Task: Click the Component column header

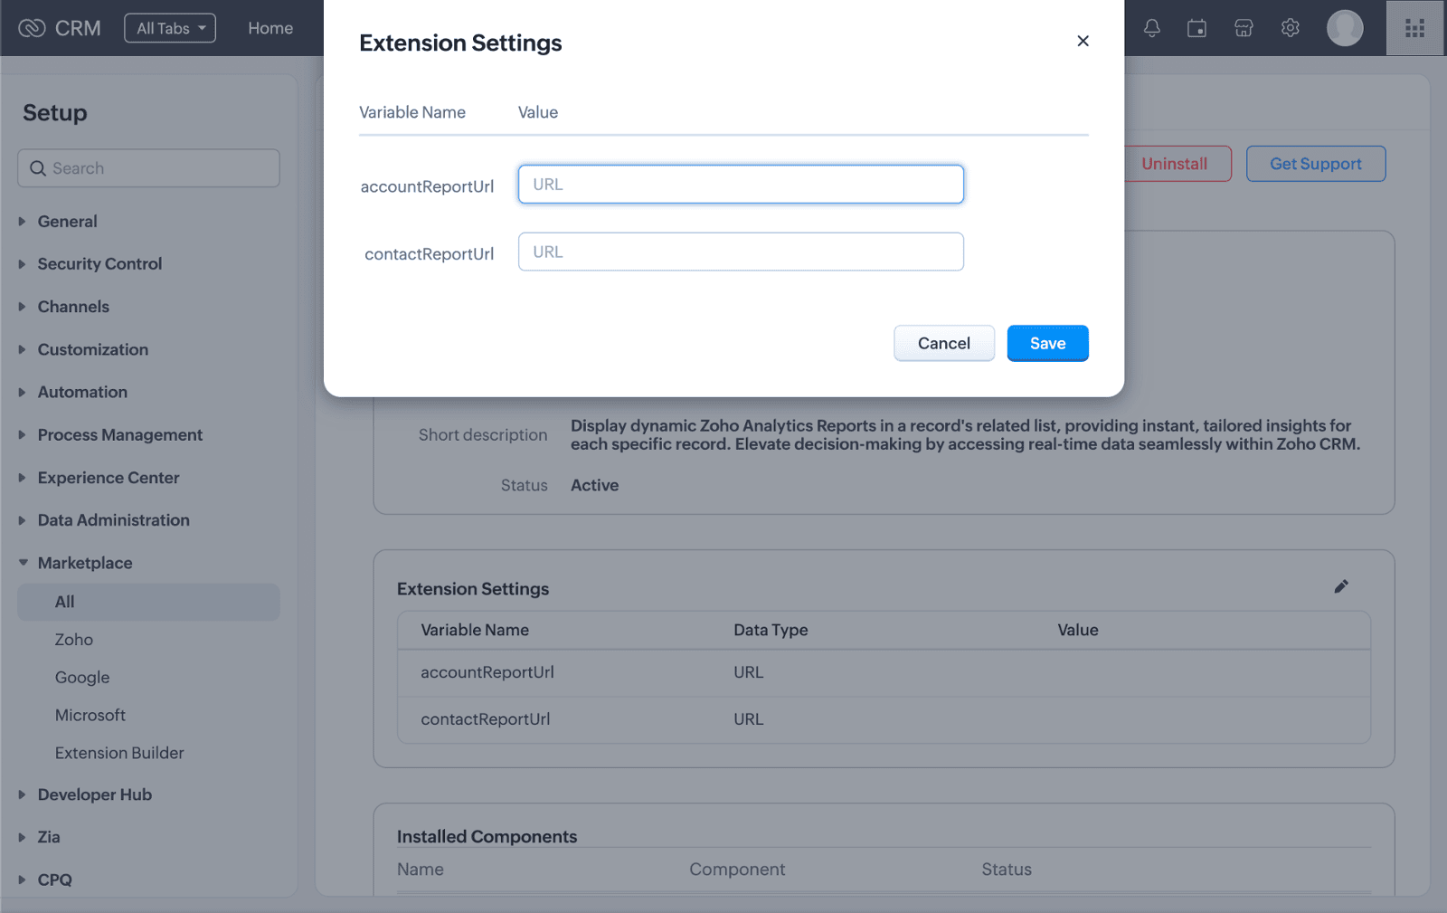Action: [737, 870]
